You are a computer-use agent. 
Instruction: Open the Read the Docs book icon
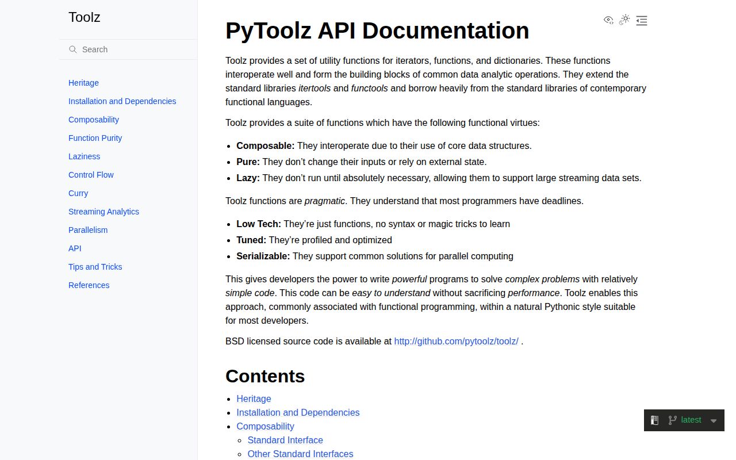click(x=654, y=420)
